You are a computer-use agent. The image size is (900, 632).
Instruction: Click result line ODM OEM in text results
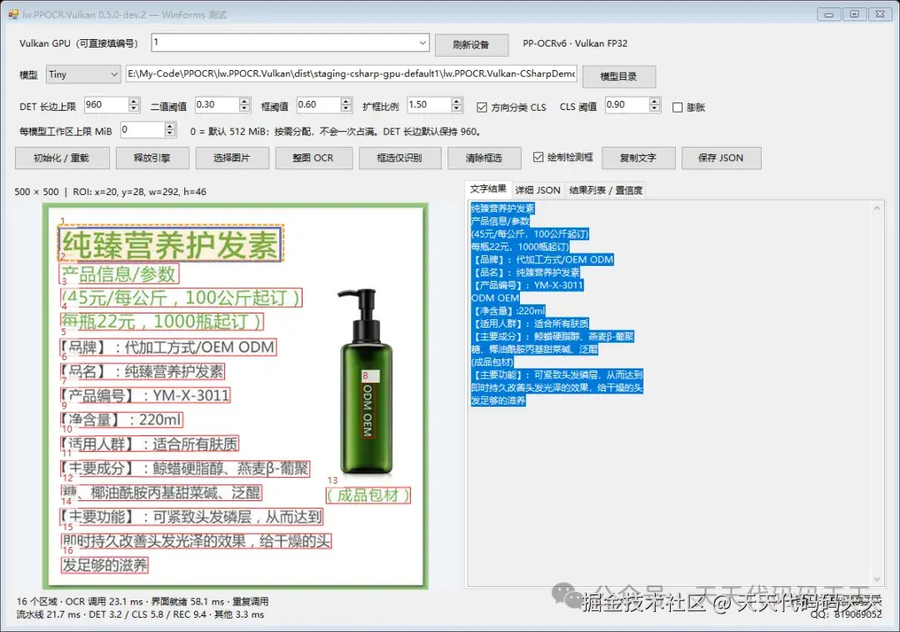pyautogui.click(x=495, y=298)
